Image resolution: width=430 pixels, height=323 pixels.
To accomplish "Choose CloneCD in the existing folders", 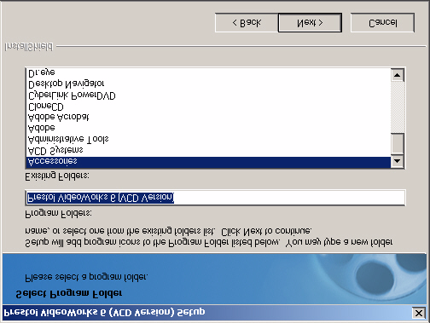I will [x=208, y=107].
